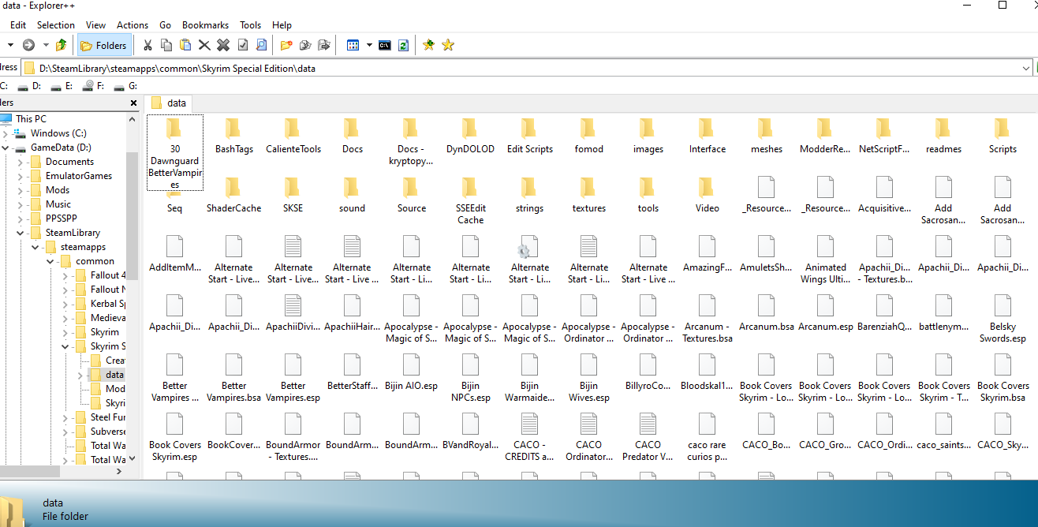Open Properties using the checkmark sheet icon
Screen dimensions: 1038x527
coord(243,45)
